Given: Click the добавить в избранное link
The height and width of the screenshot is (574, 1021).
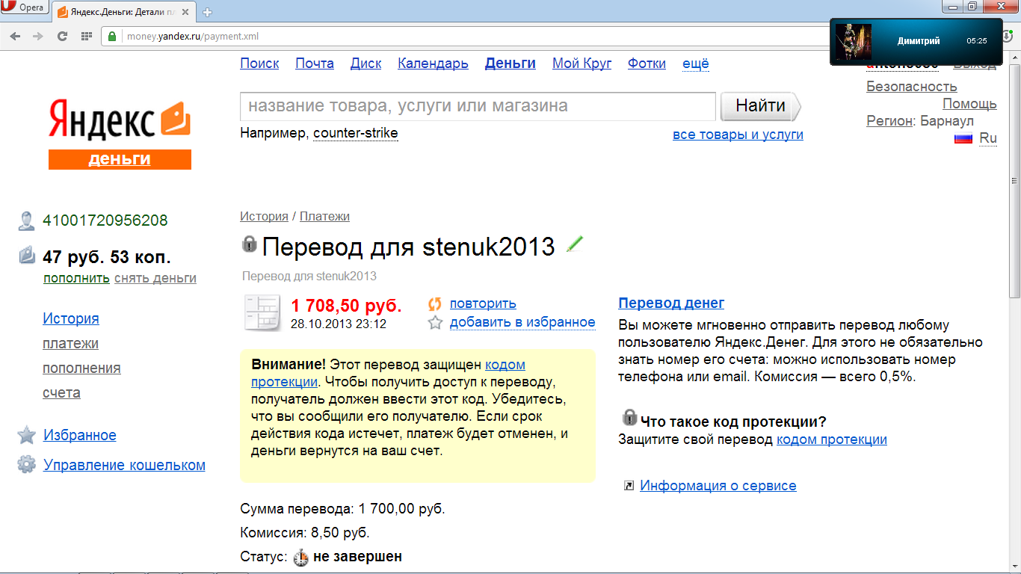Looking at the screenshot, I should 522,322.
